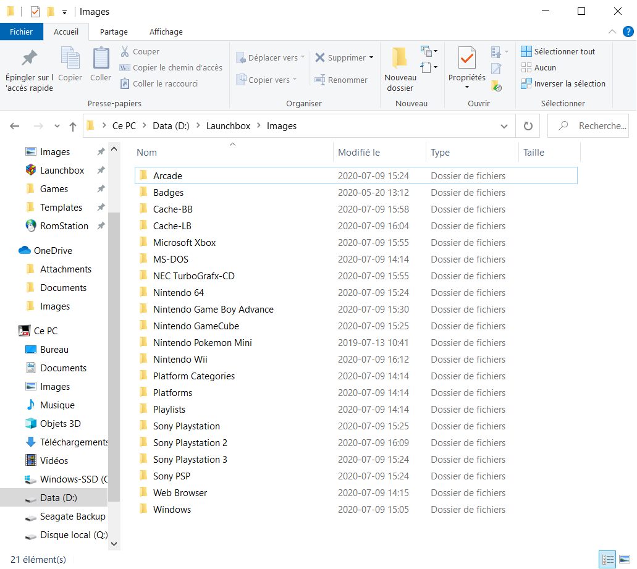
Task: Select the Microsoft Xbox folder
Action: tap(356, 242)
